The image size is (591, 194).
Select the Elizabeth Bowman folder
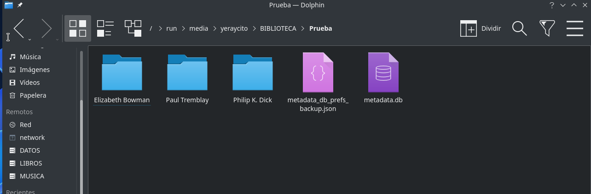click(122, 77)
